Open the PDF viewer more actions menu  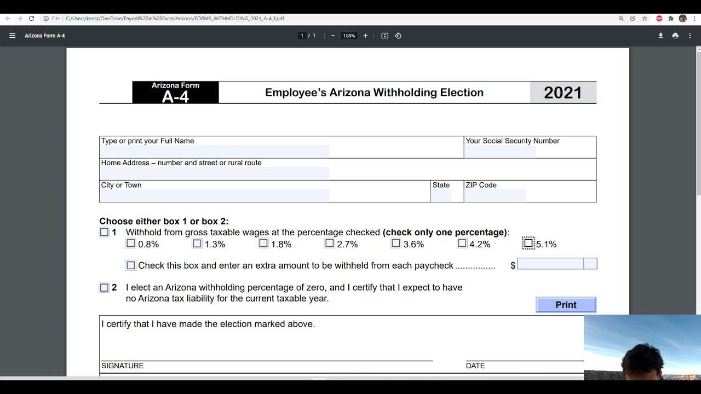click(x=690, y=36)
